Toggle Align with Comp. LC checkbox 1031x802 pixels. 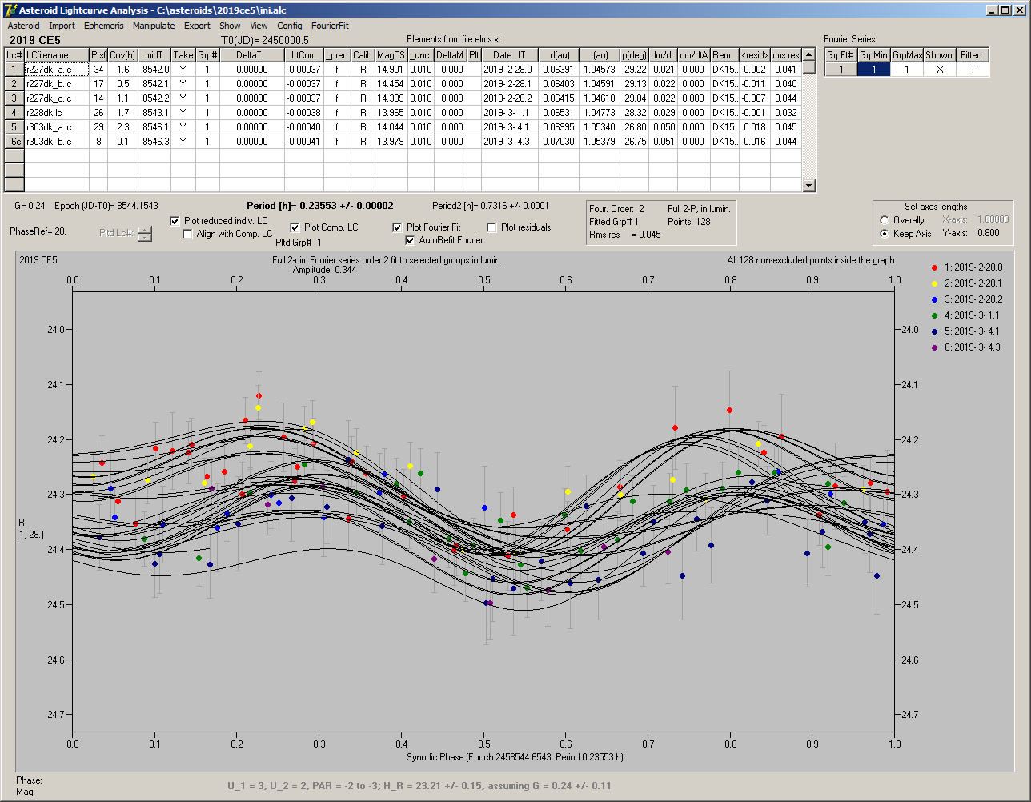tap(188, 234)
